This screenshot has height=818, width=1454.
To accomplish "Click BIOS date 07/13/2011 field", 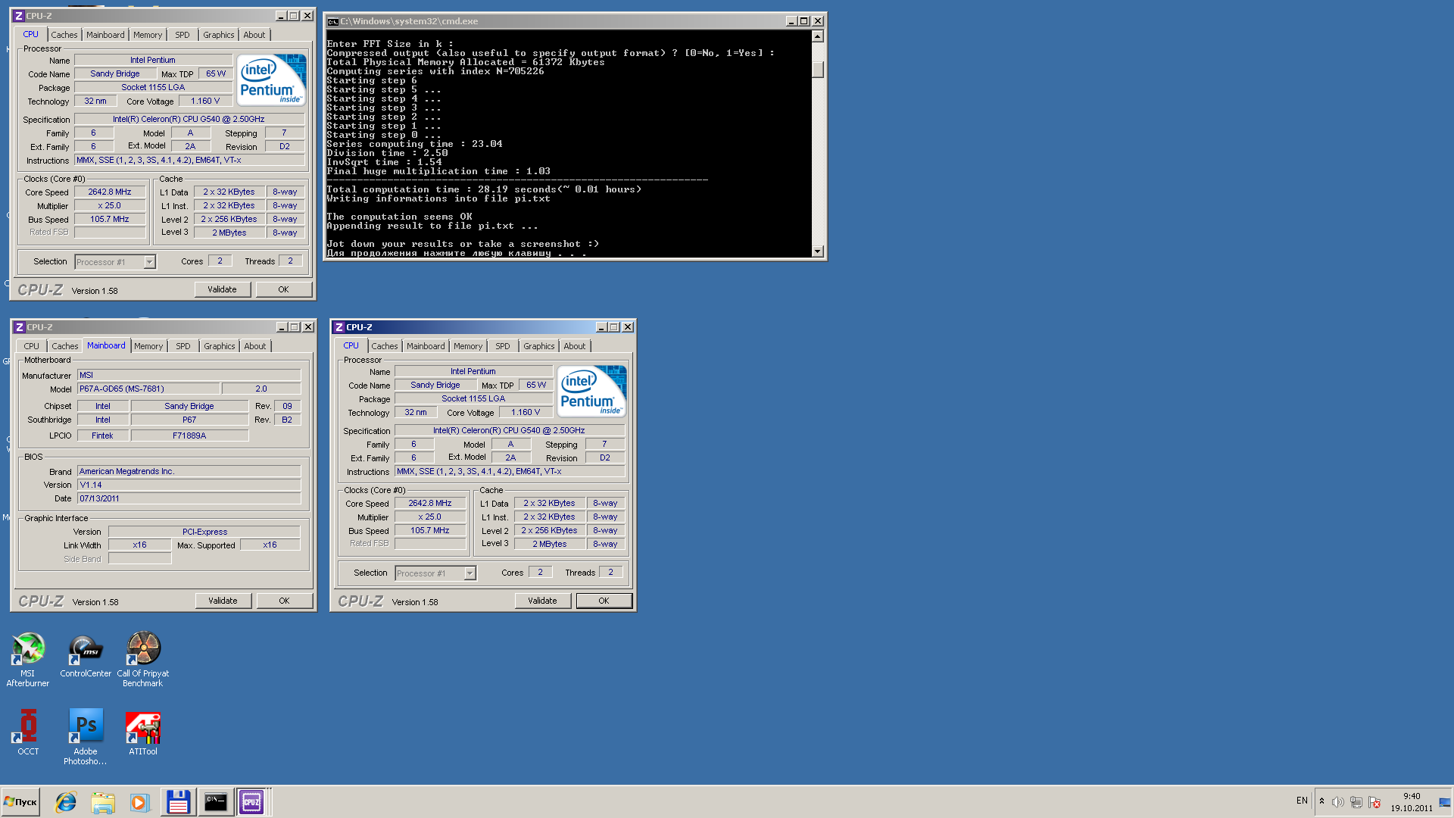I will click(x=189, y=498).
